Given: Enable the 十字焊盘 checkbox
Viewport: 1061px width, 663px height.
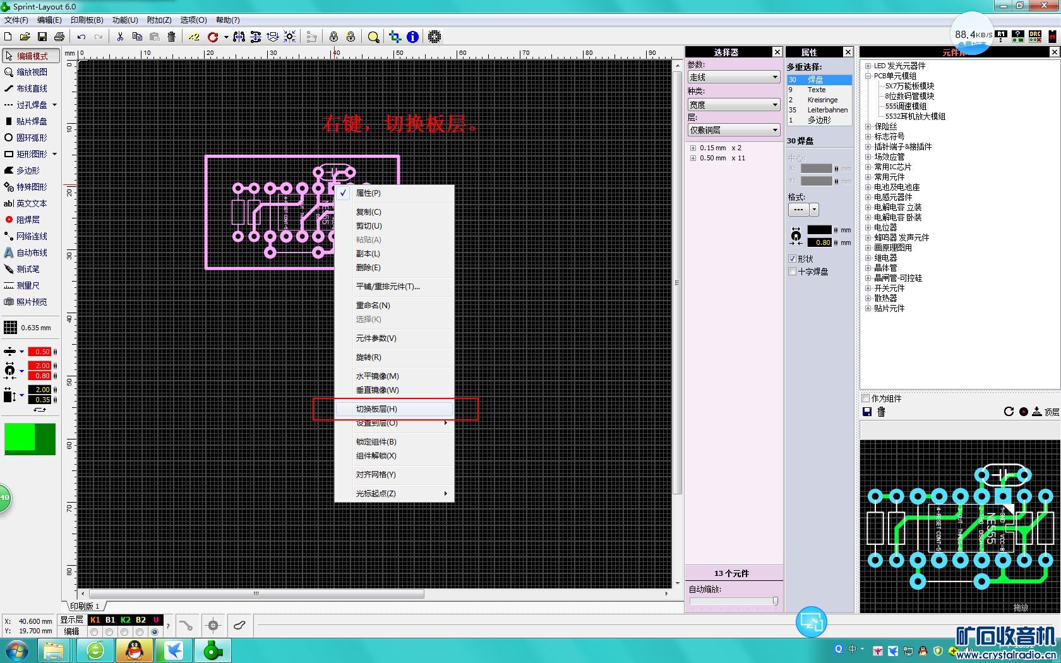Looking at the screenshot, I should coord(792,272).
